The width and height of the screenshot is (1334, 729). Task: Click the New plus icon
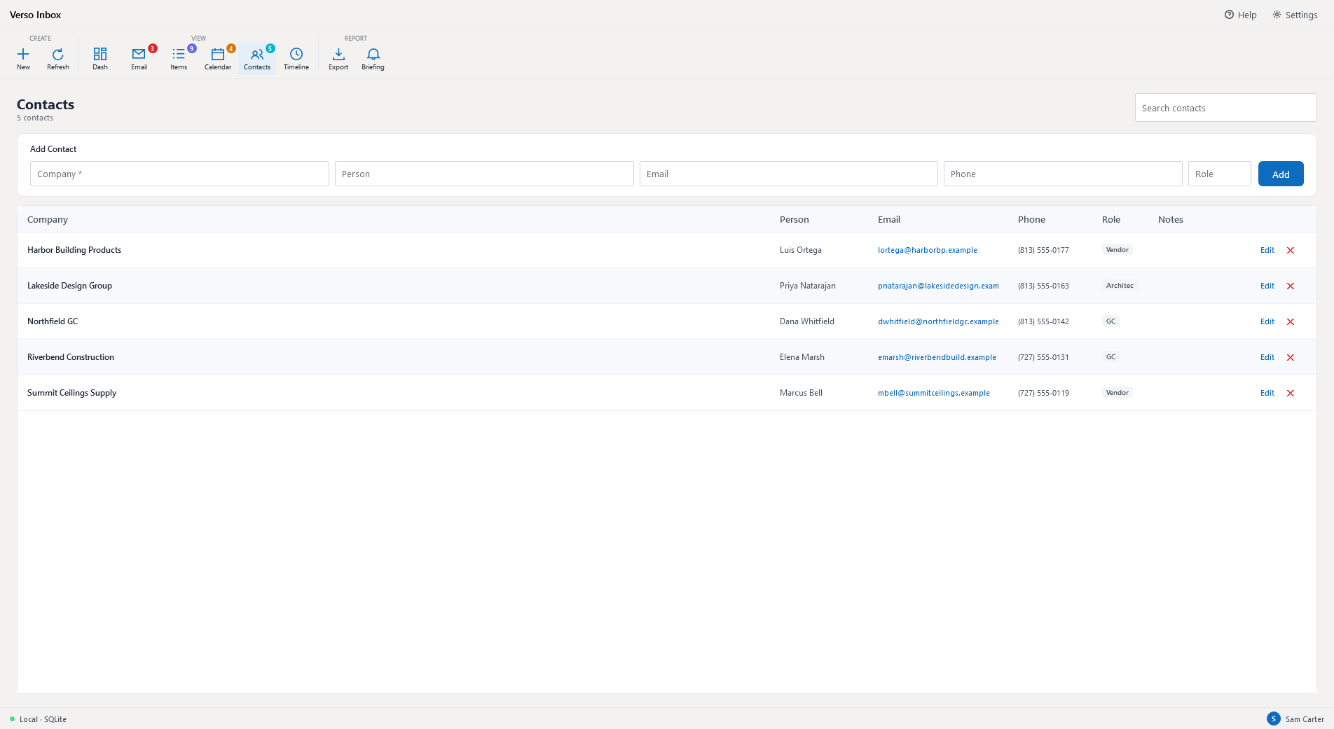(23, 54)
